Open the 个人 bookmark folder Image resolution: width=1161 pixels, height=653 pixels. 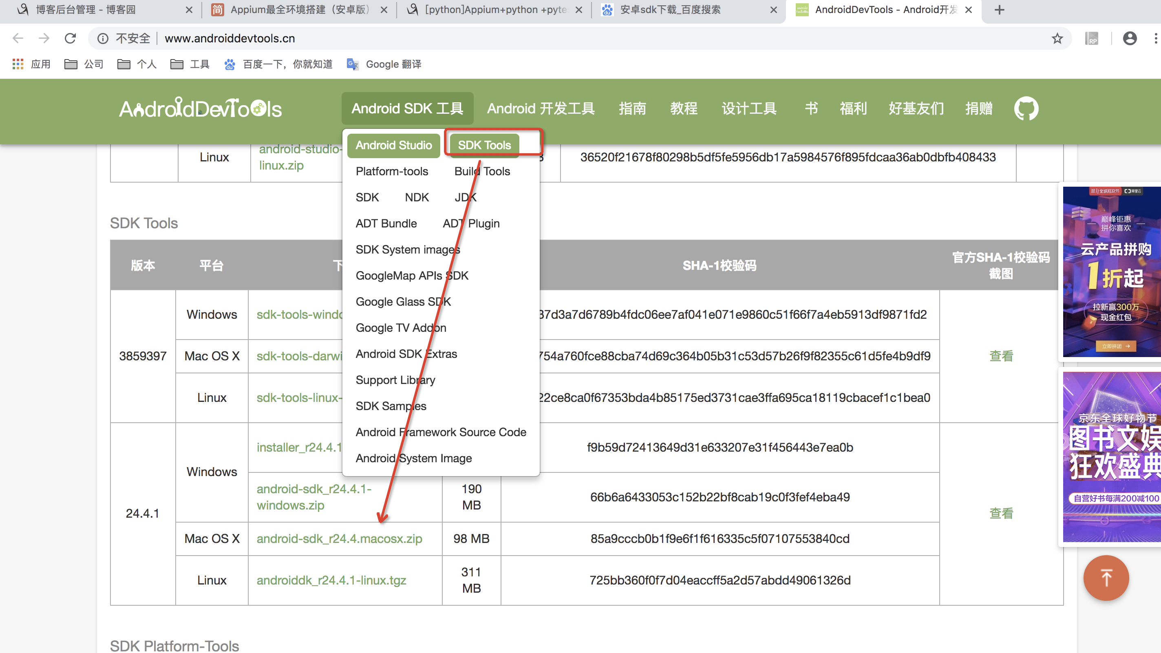[x=137, y=64]
